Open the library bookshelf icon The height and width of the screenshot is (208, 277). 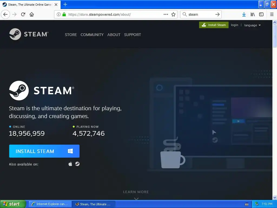point(253,14)
